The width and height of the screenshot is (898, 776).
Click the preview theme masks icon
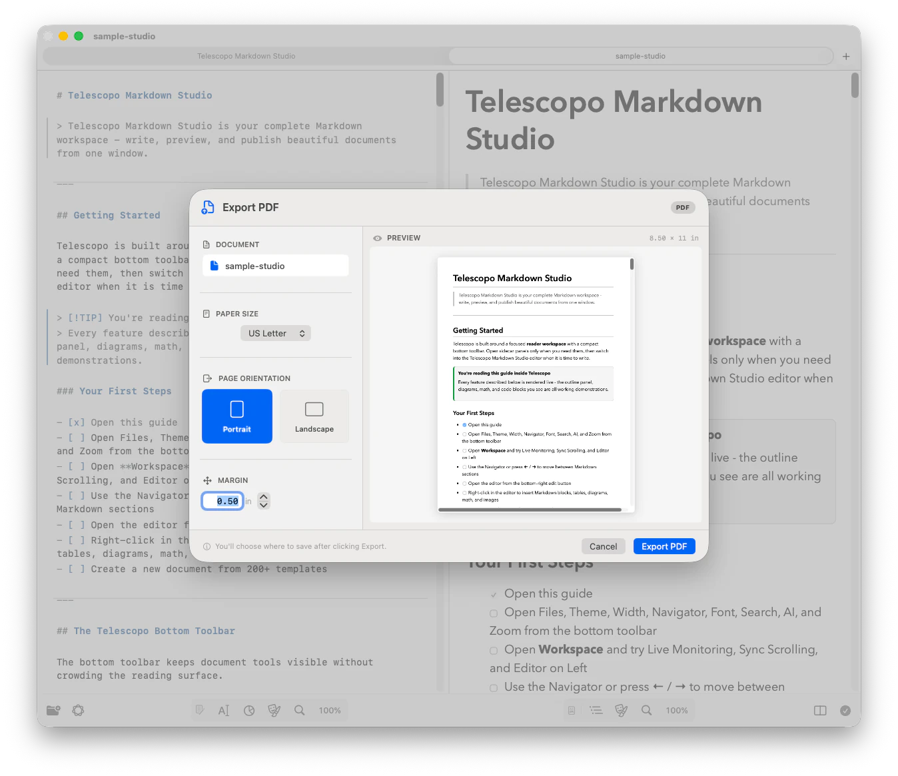tap(621, 711)
